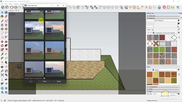This screenshot has height=102, width=182.
Task: Click Save in V-Ray Light Gen
Action: click(45, 81)
